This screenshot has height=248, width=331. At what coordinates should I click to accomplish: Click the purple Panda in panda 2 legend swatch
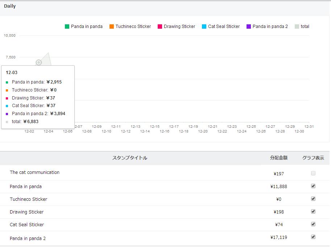pos(249,27)
